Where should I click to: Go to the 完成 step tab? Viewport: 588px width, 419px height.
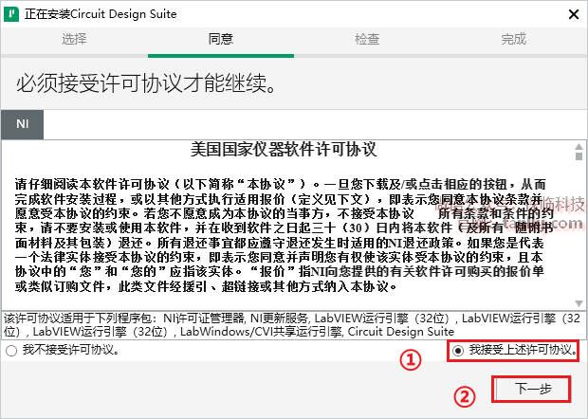point(513,39)
